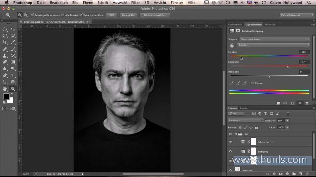
Task: Open the Calvin Hollywood workspace dropdown
Action: [x=297, y=15]
